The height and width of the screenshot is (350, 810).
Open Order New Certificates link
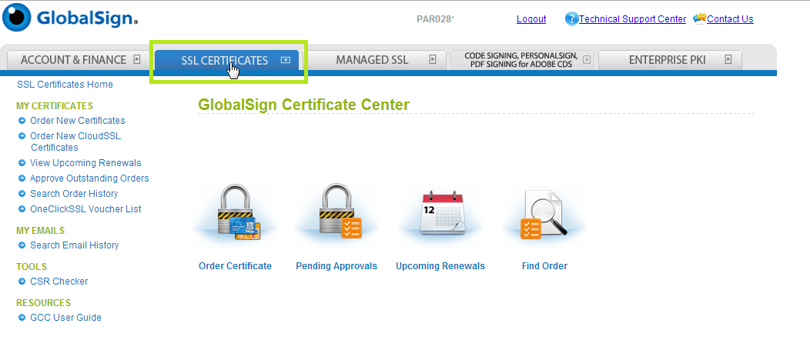pyautogui.click(x=77, y=121)
